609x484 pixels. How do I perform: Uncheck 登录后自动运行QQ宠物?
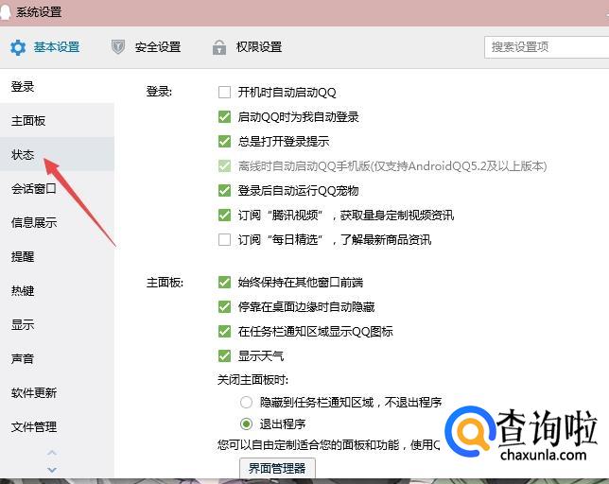[x=224, y=191]
